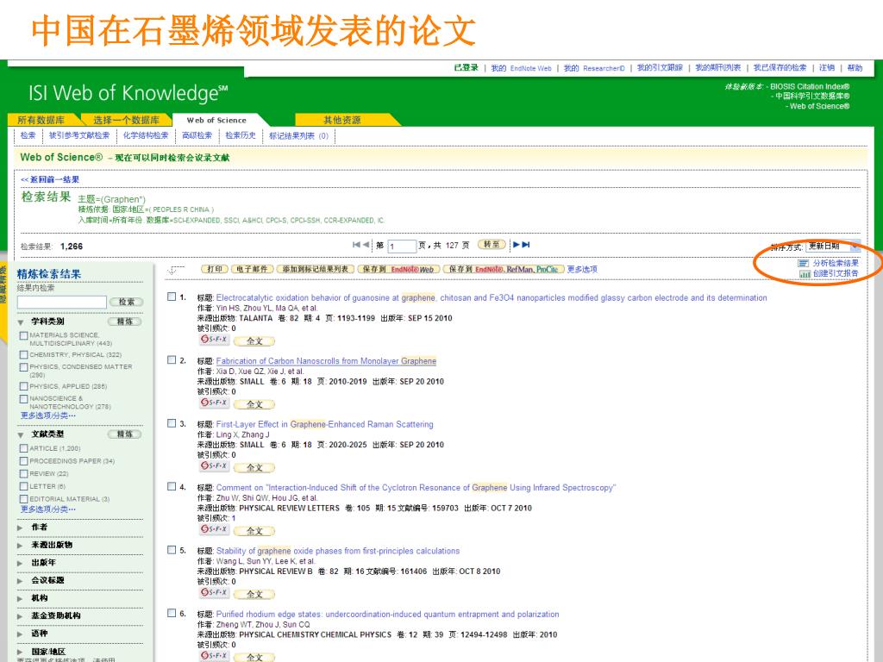Check the Physics, Applied category
Viewport: 883px width, 662px height.
coord(23,386)
